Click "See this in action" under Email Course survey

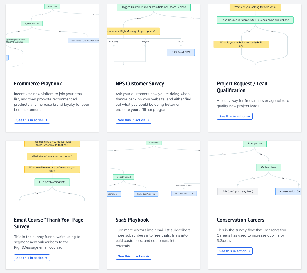coord(32,257)
